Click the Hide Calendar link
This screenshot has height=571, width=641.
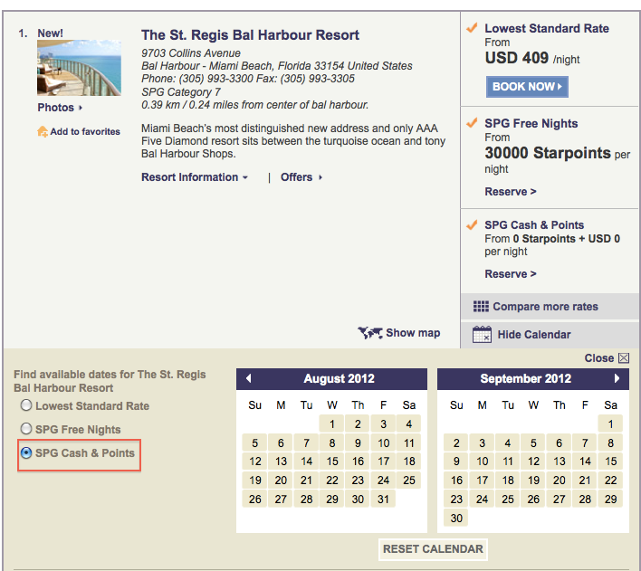click(534, 335)
